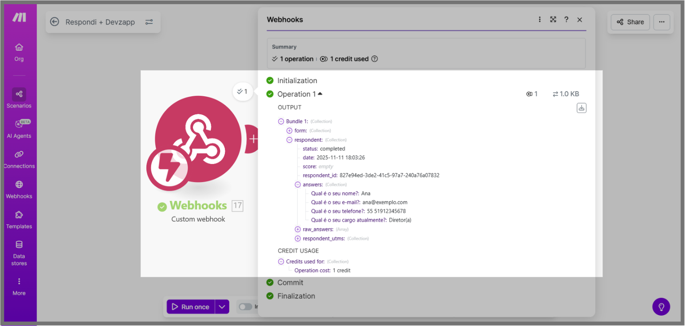The image size is (685, 326).
Task: Collapse Bundle 1 collection
Action: pos(281,121)
